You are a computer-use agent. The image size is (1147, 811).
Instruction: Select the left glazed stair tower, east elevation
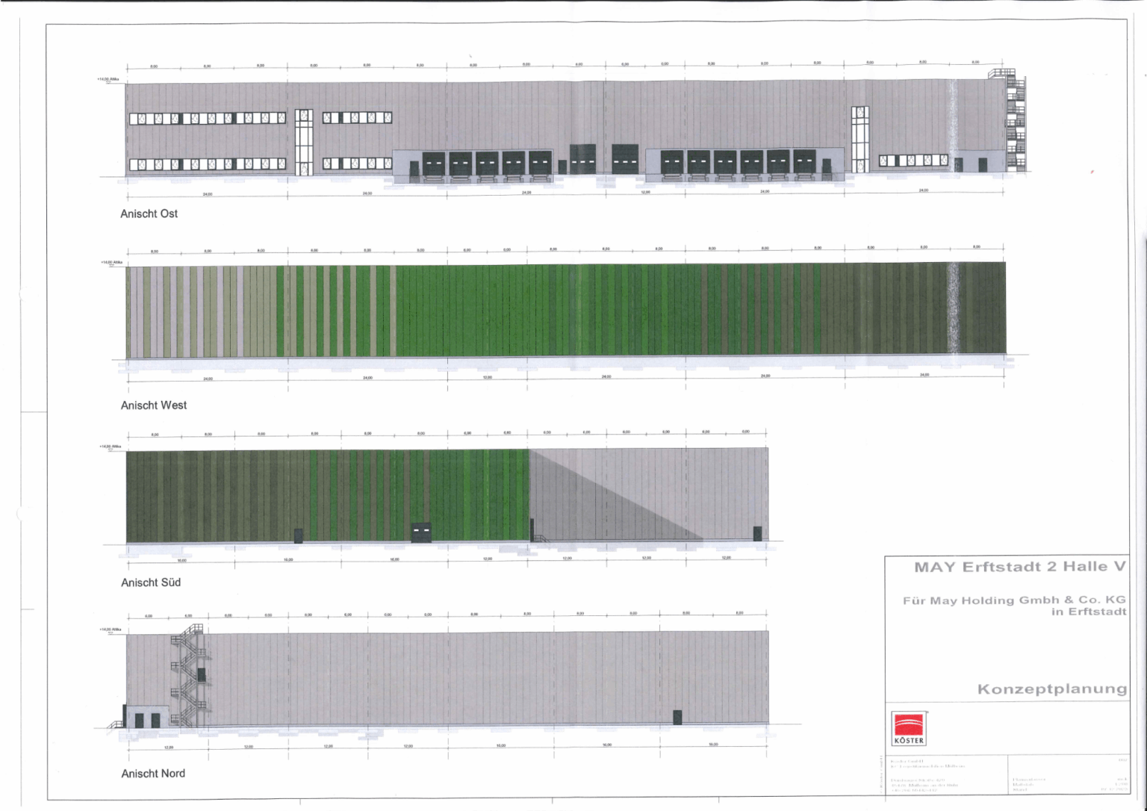[x=303, y=142]
